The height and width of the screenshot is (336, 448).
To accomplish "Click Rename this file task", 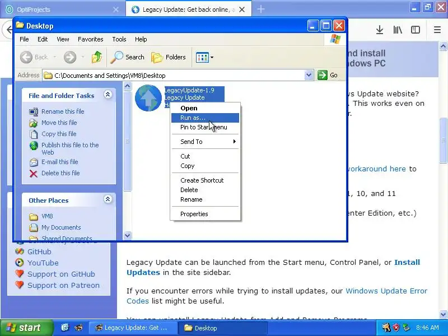I will tap(63, 111).
